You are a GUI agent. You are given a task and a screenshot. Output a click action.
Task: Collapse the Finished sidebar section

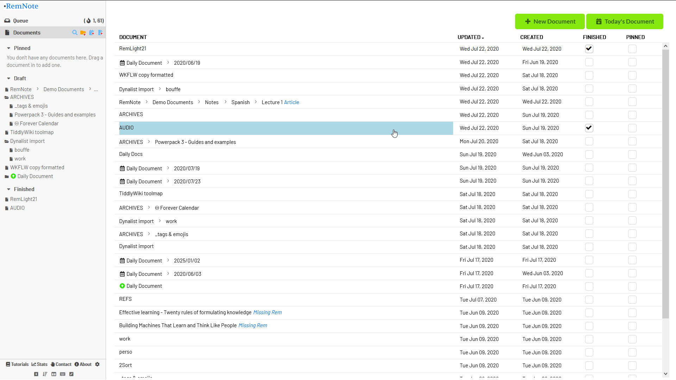(x=9, y=189)
